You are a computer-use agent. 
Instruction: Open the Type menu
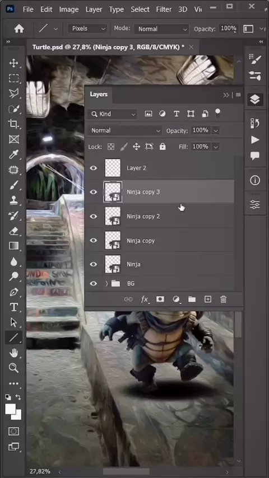point(117,10)
